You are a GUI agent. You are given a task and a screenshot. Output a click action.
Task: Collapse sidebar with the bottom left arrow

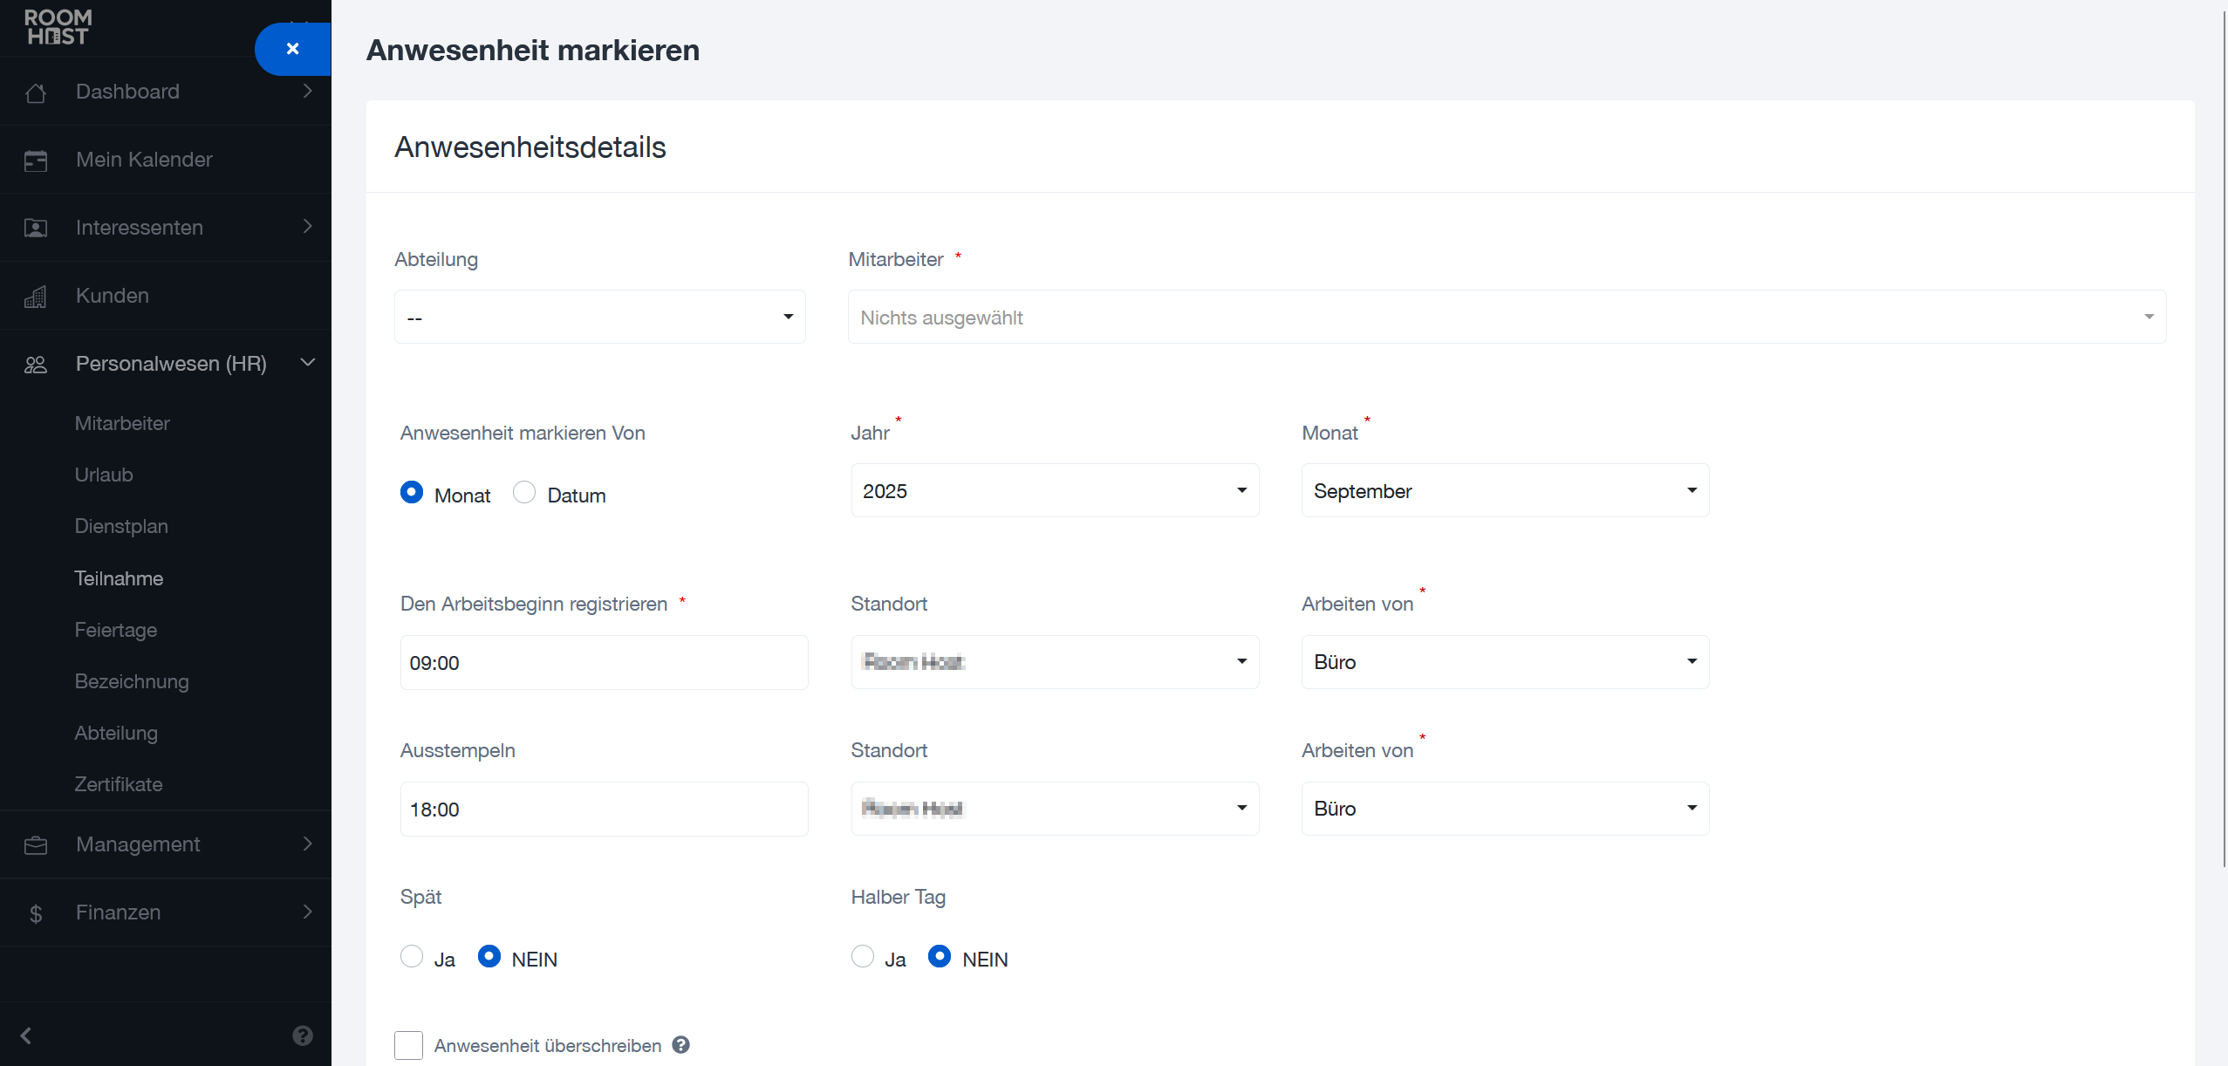pyautogui.click(x=26, y=1035)
